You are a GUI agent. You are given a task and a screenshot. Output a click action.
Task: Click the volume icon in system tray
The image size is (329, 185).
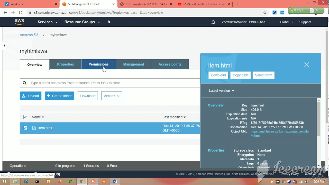[x=306, y=182]
